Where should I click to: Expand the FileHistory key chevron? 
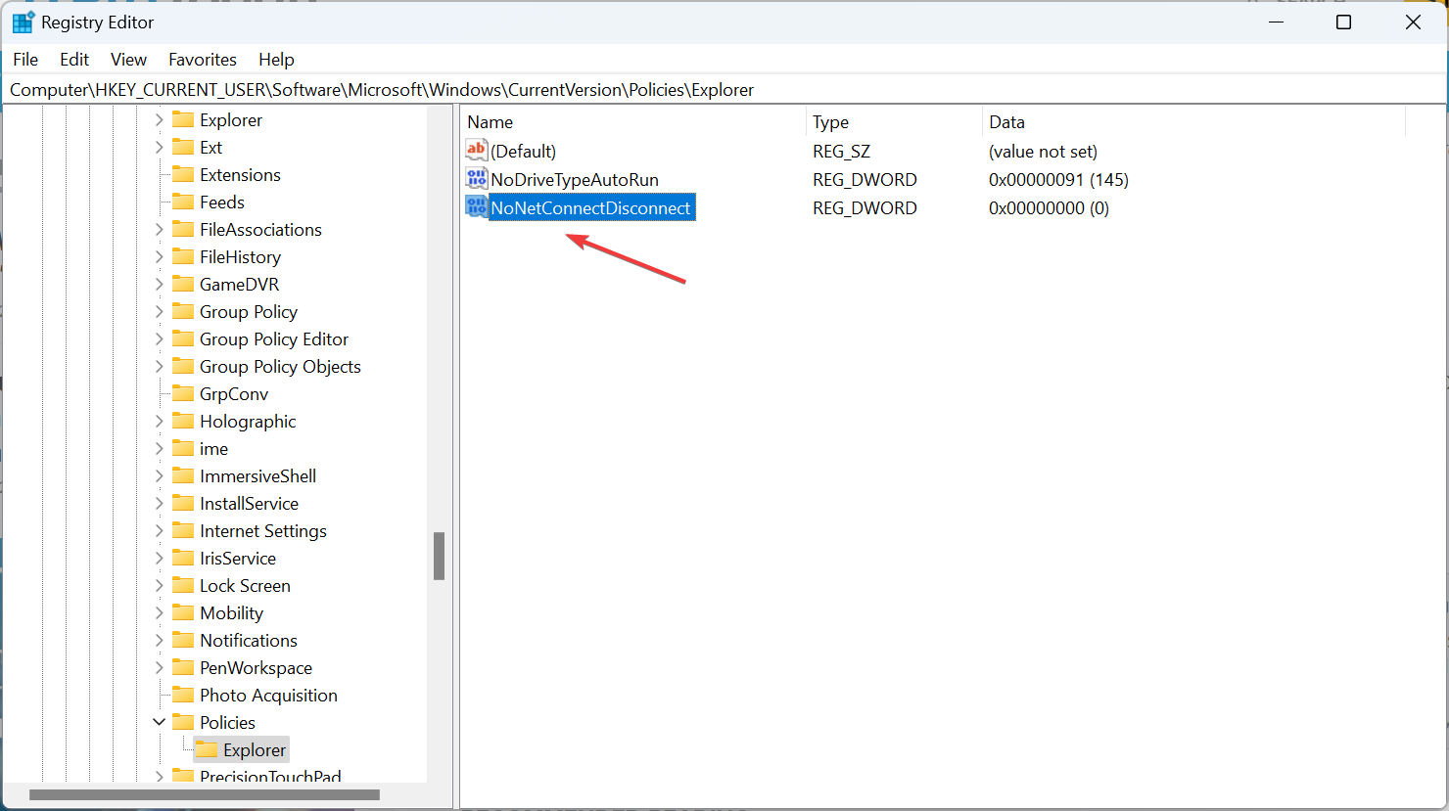[x=159, y=256]
